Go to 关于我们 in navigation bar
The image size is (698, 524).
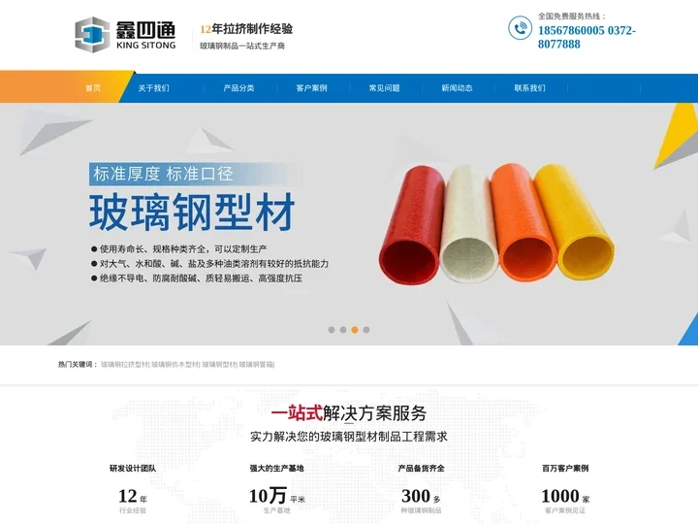pyautogui.click(x=153, y=88)
